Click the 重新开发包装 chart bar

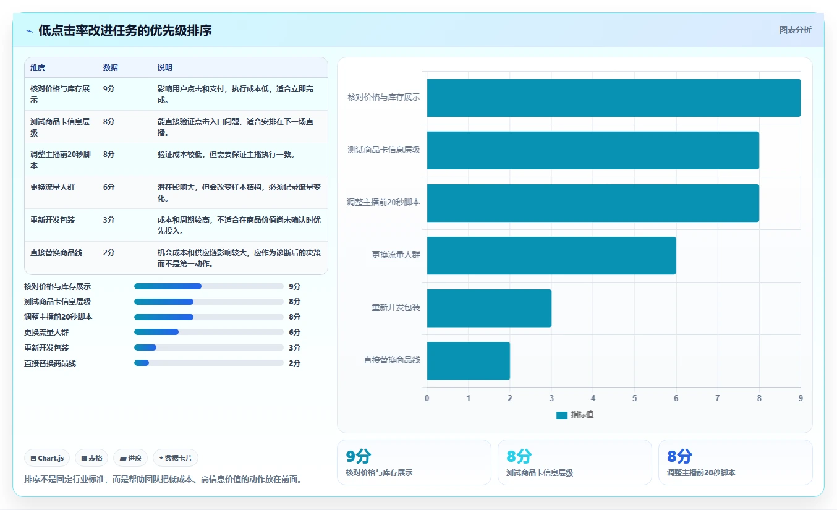pos(489,308)
